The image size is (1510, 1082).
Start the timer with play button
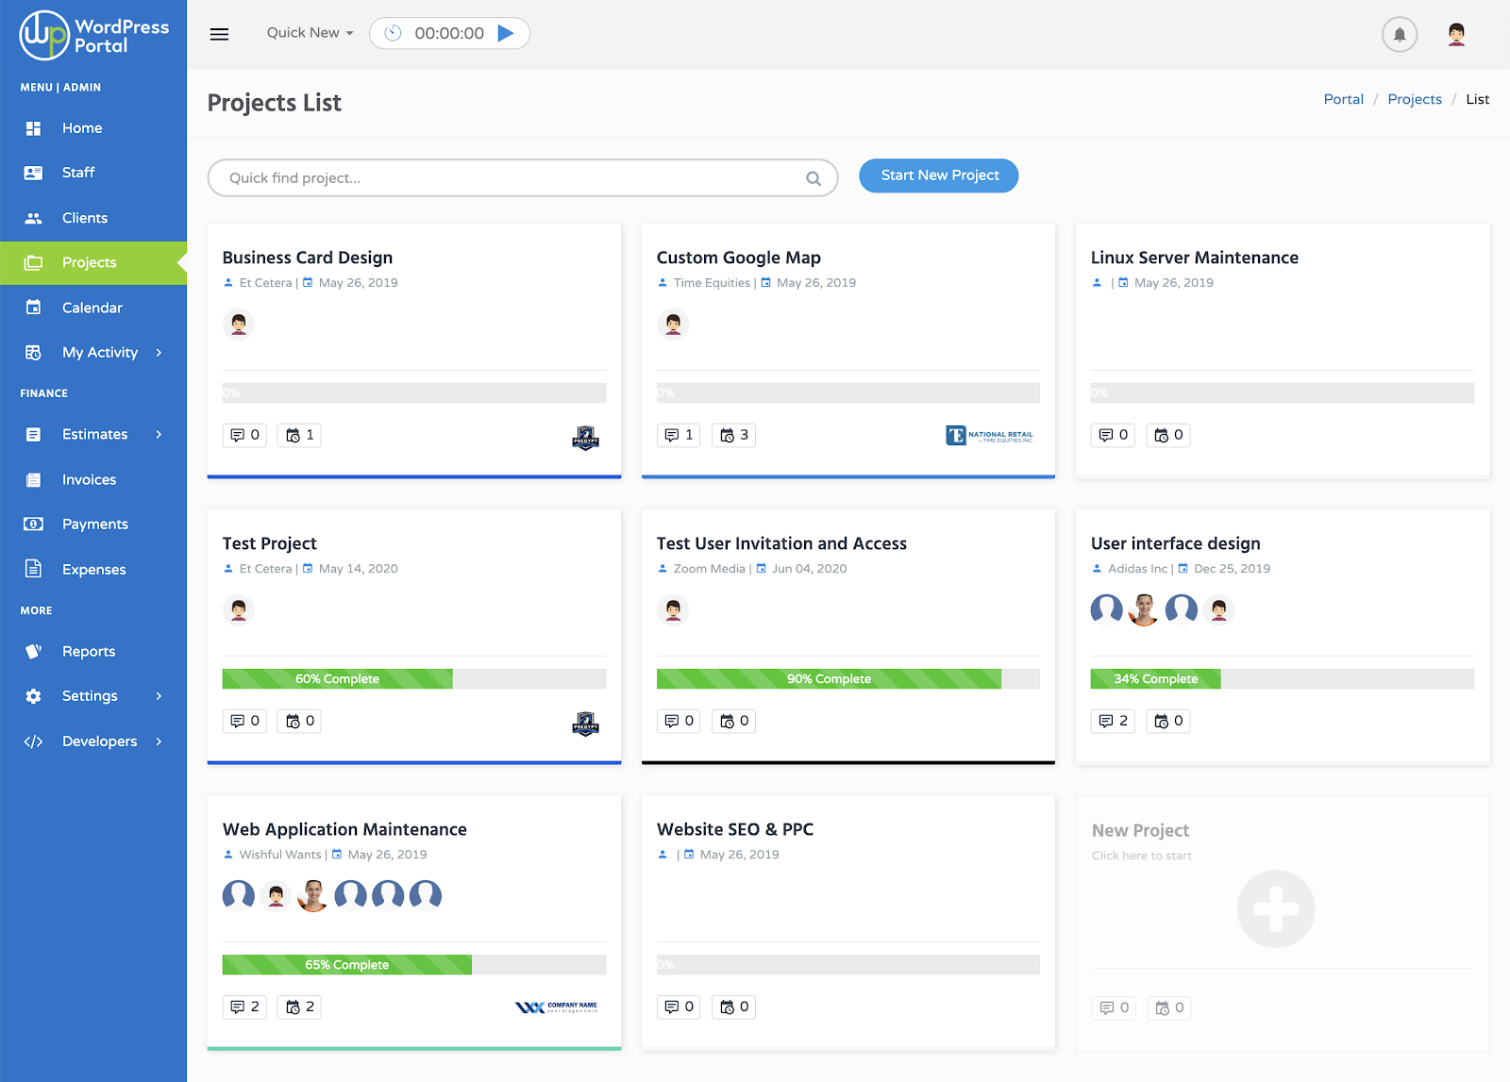coord(506,33)
